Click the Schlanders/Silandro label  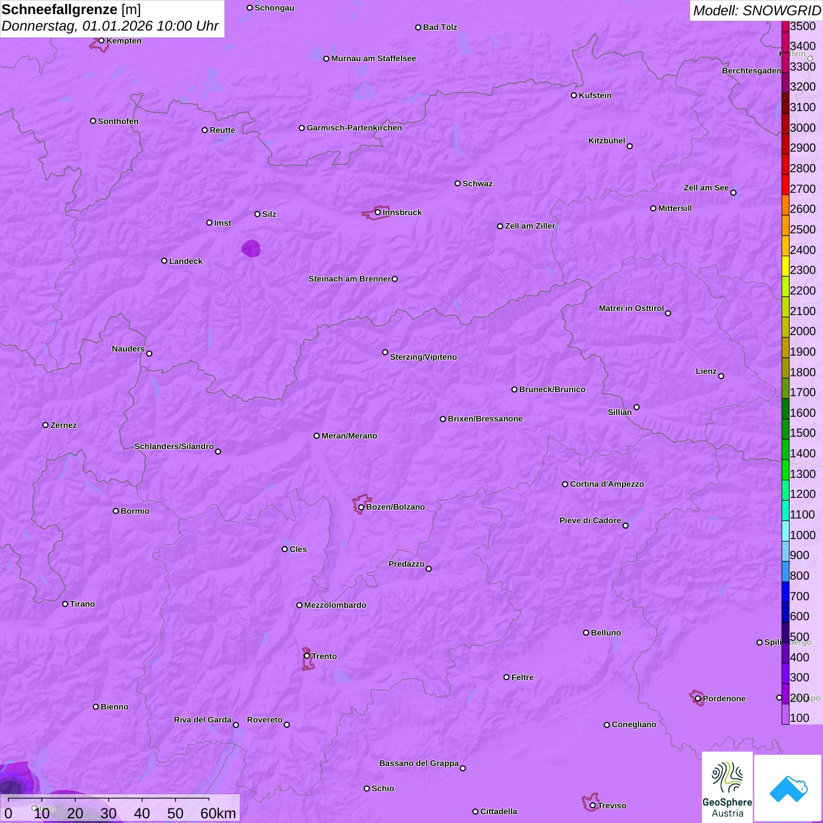(174, 446)
